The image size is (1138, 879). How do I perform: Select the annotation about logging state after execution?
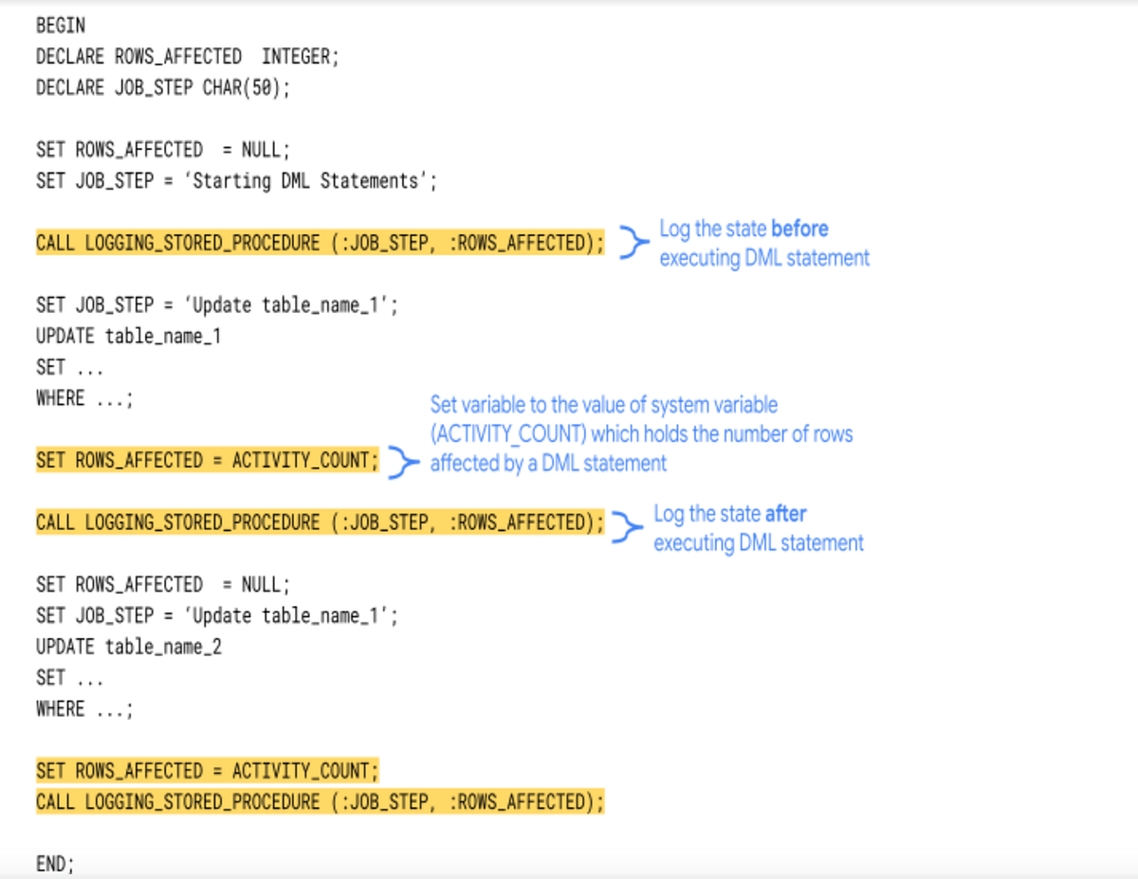coord(759,527)
